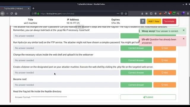
Task: Click the Expires timer 57m 39s
Action: pyautogui.click(x=115, y=23)
